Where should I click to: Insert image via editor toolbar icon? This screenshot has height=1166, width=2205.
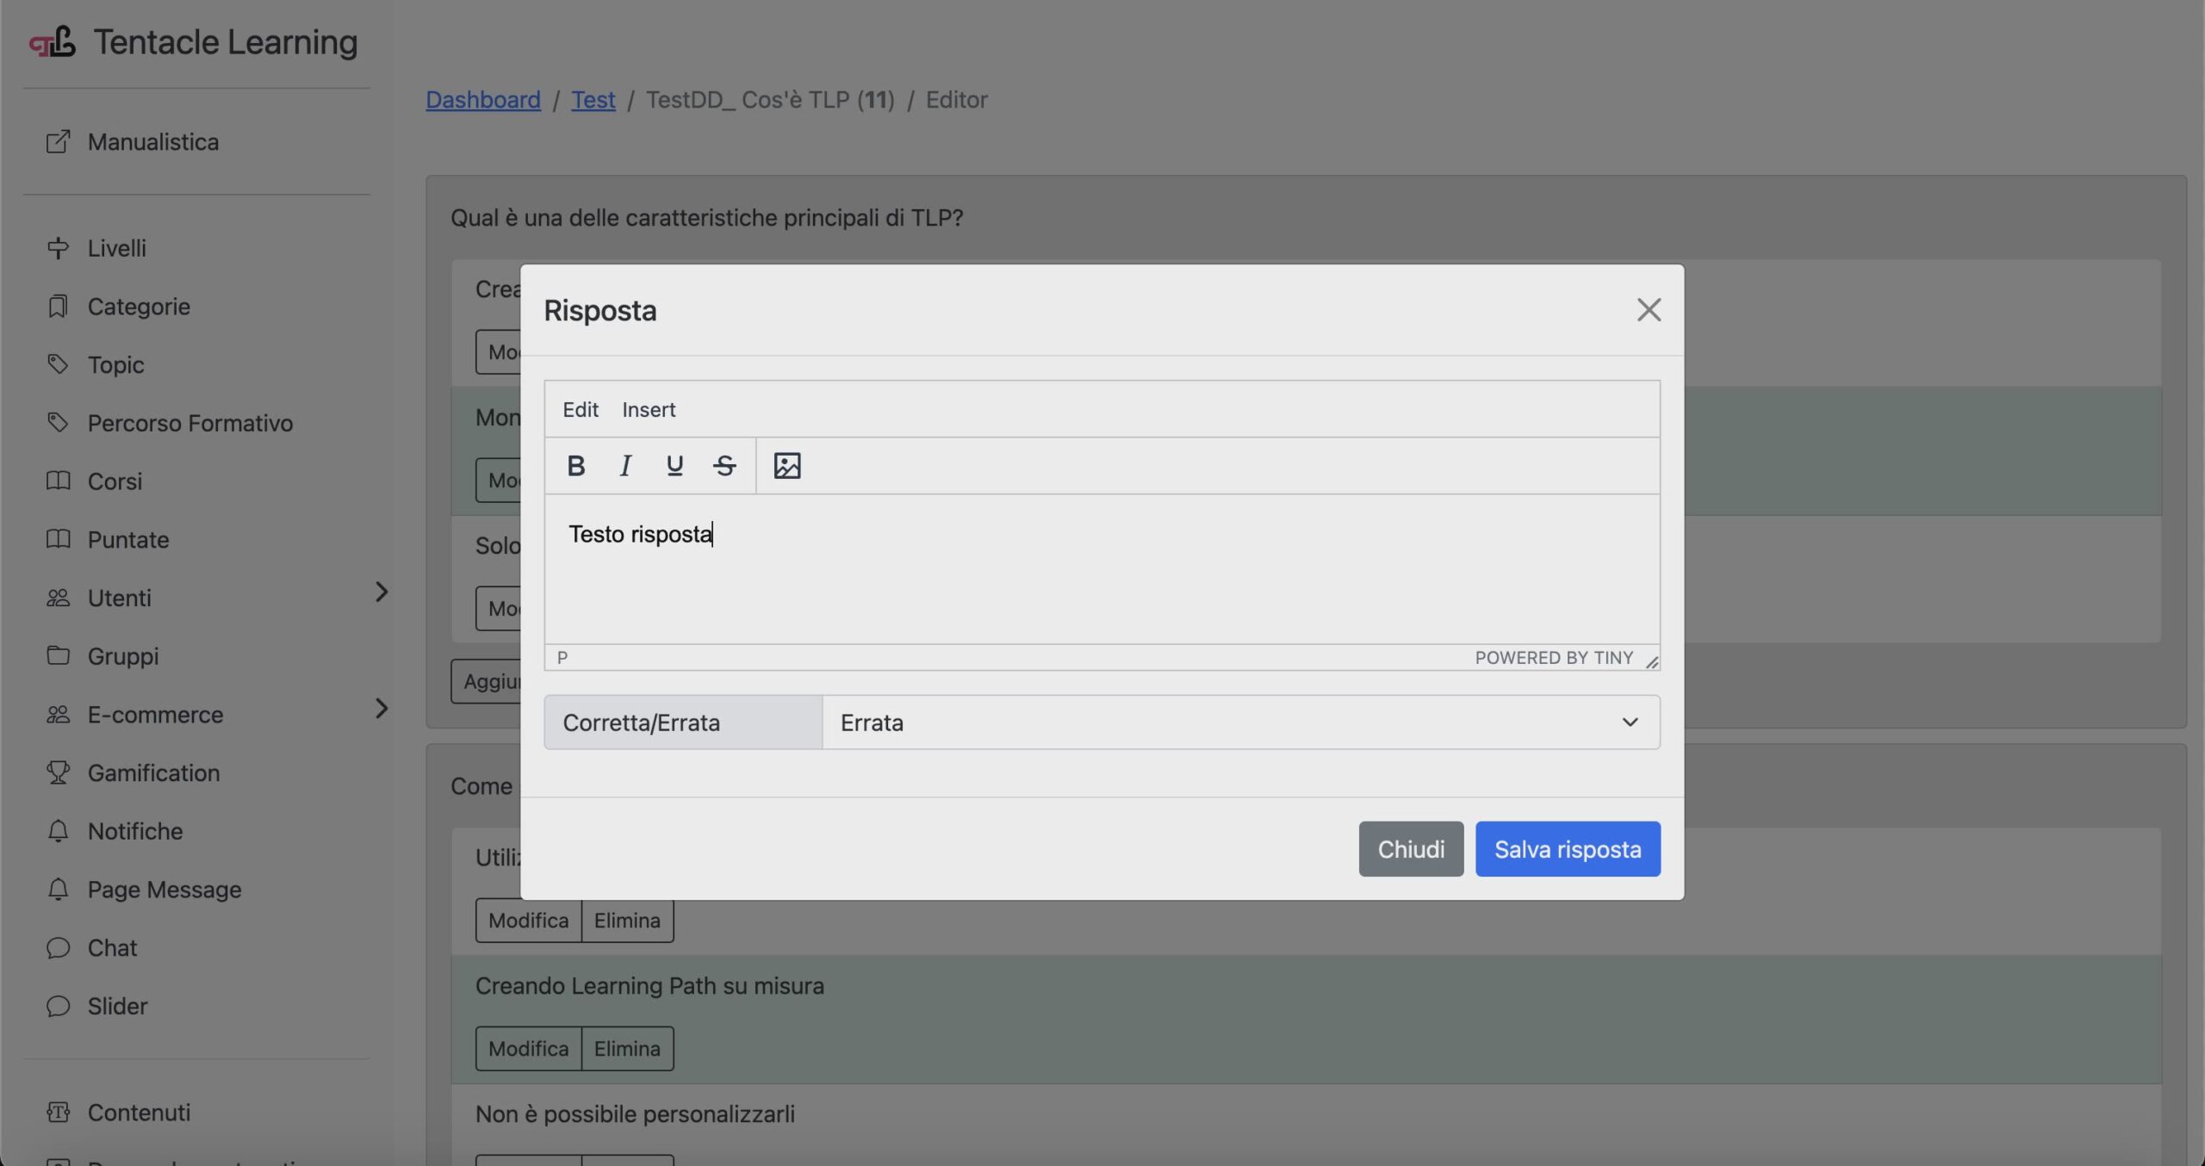[x=786, y=466]
